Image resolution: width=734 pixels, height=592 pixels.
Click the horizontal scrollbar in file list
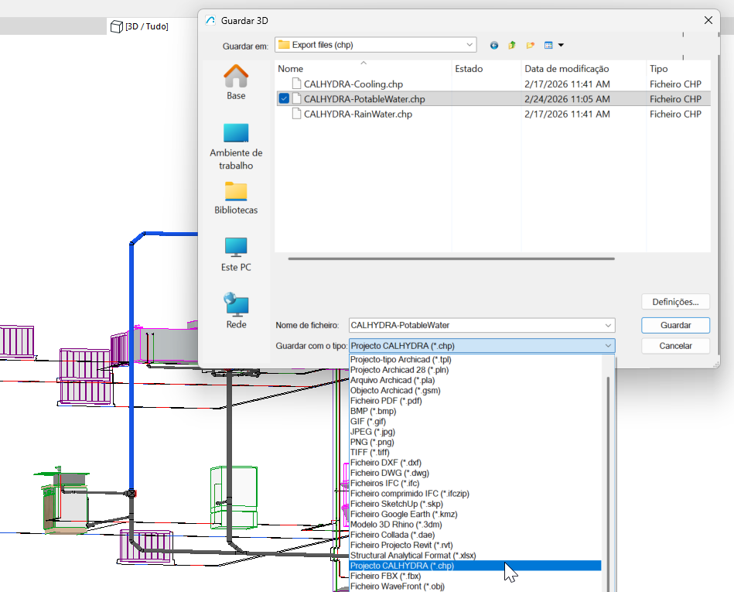click(x=451, y=259)
